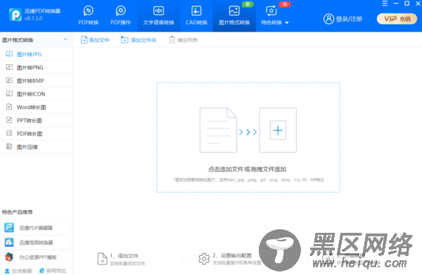This screenshot has height=275, width=422.
Task: Click the user avatar icon
Action: click(328, 19)
